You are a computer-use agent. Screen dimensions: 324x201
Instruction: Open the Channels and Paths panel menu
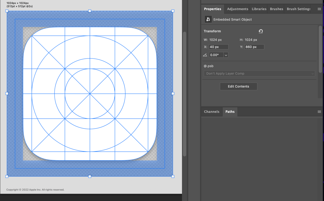pyautogui.click(x=319, y=112)
